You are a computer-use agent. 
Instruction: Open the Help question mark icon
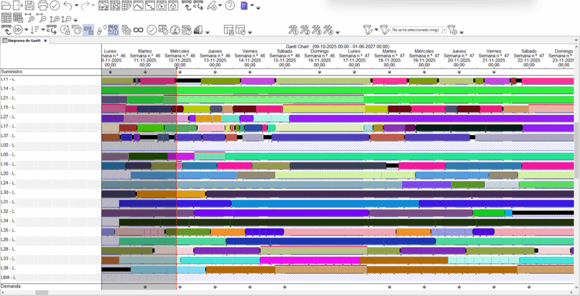coord(229,6)
